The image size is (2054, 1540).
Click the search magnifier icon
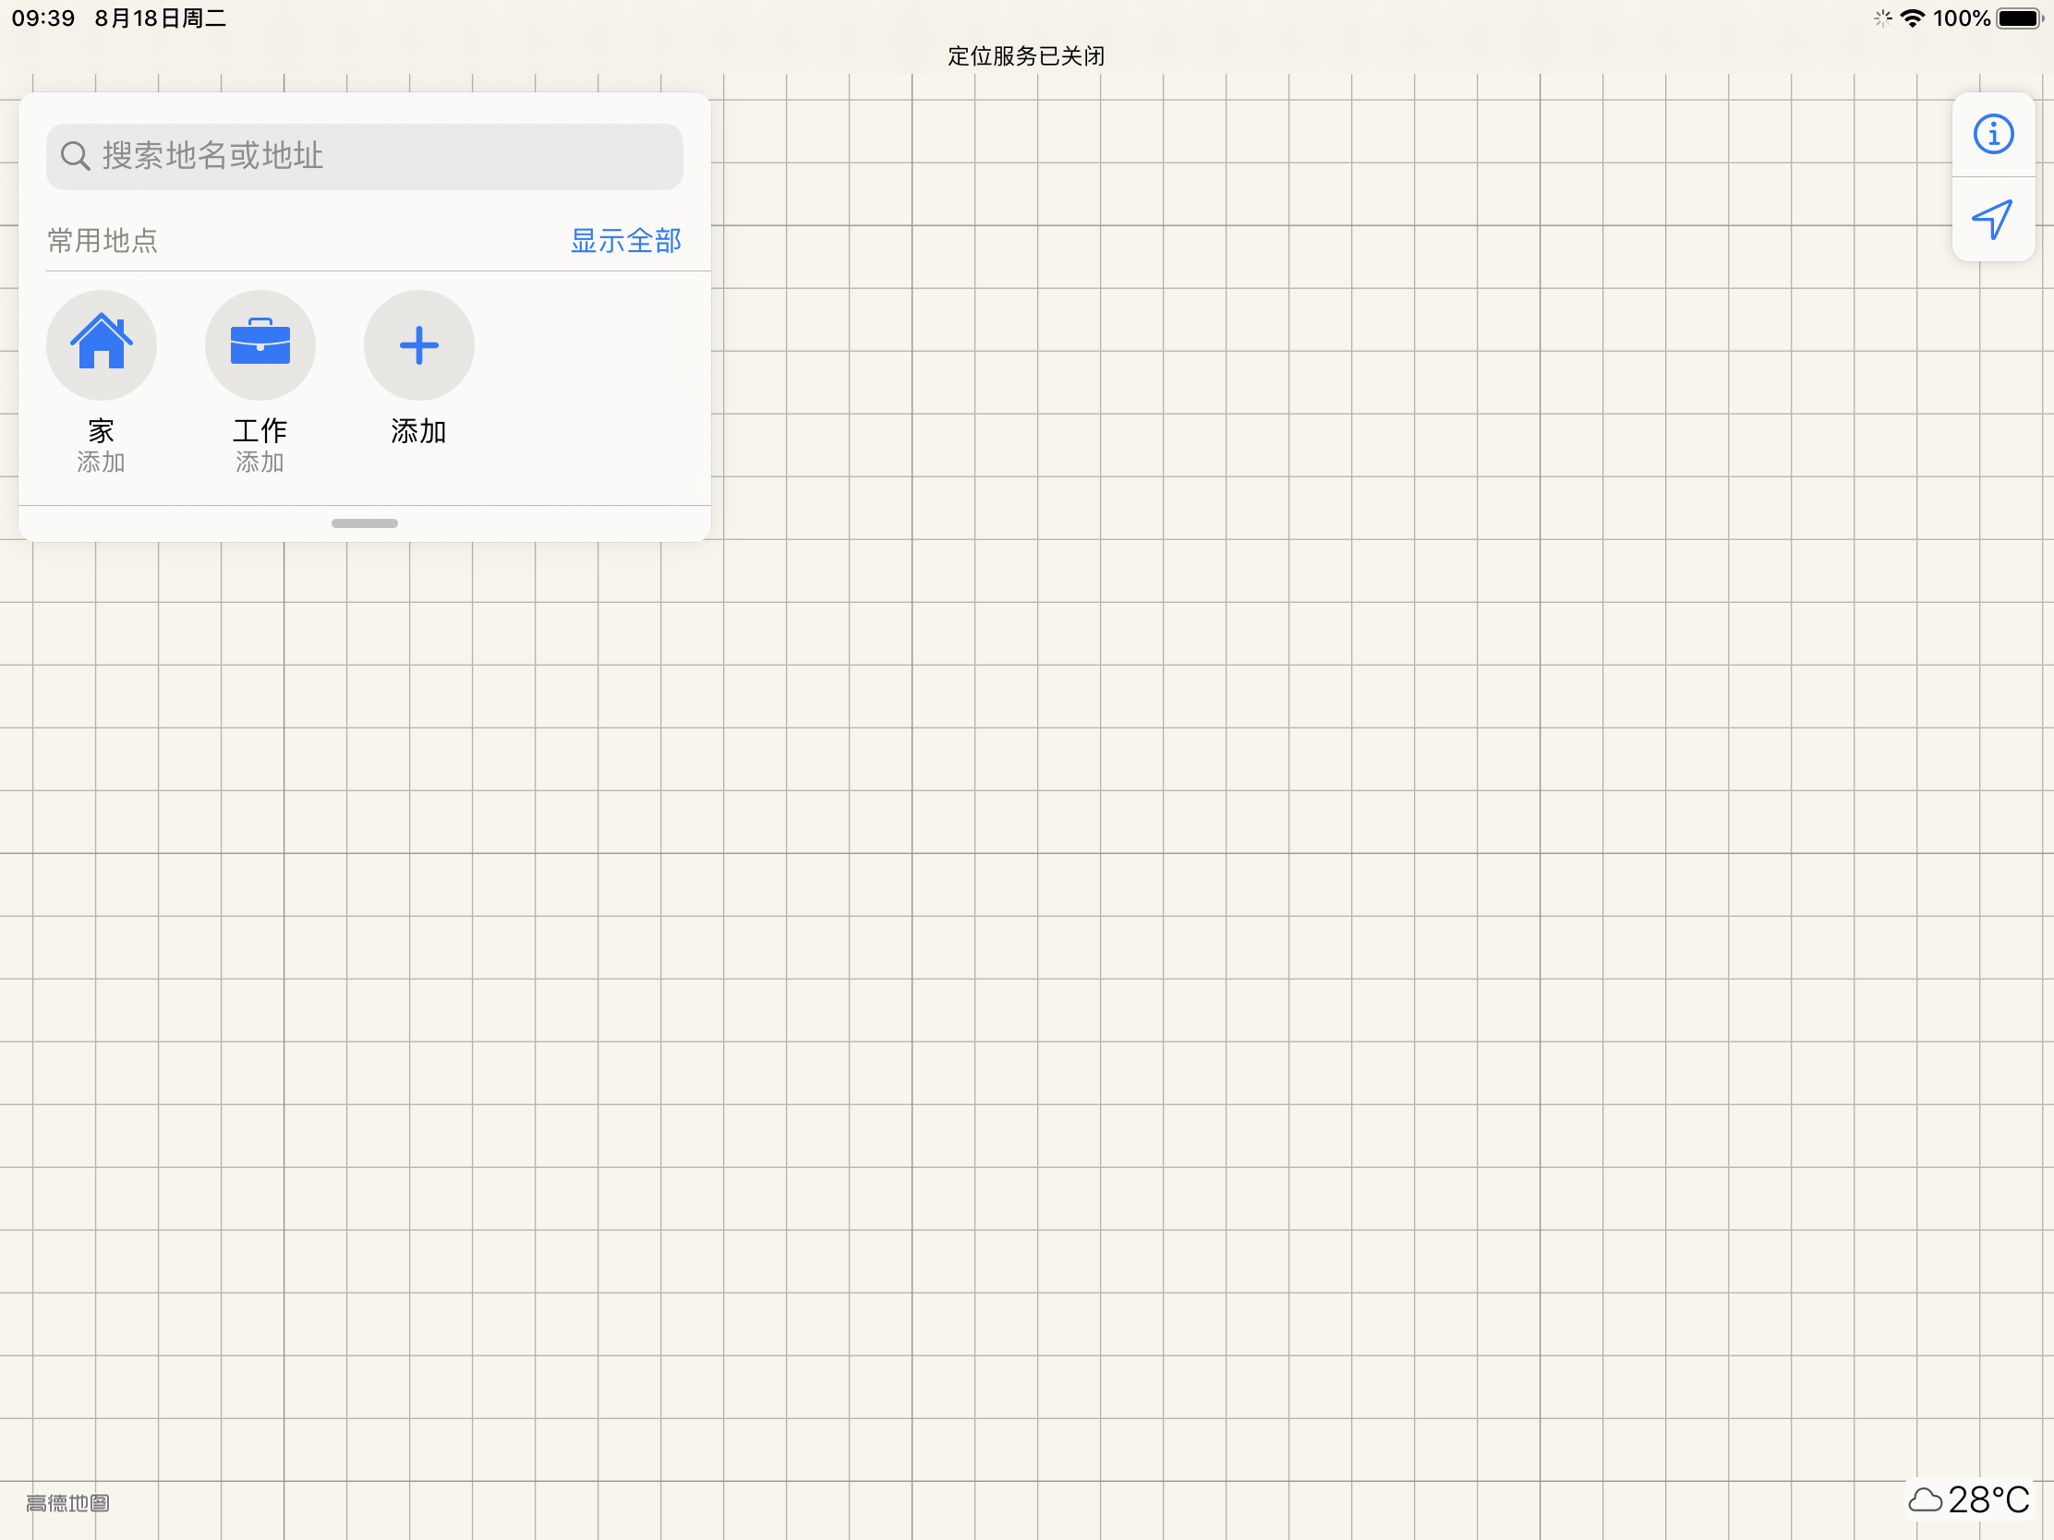(x=75, y=156)
